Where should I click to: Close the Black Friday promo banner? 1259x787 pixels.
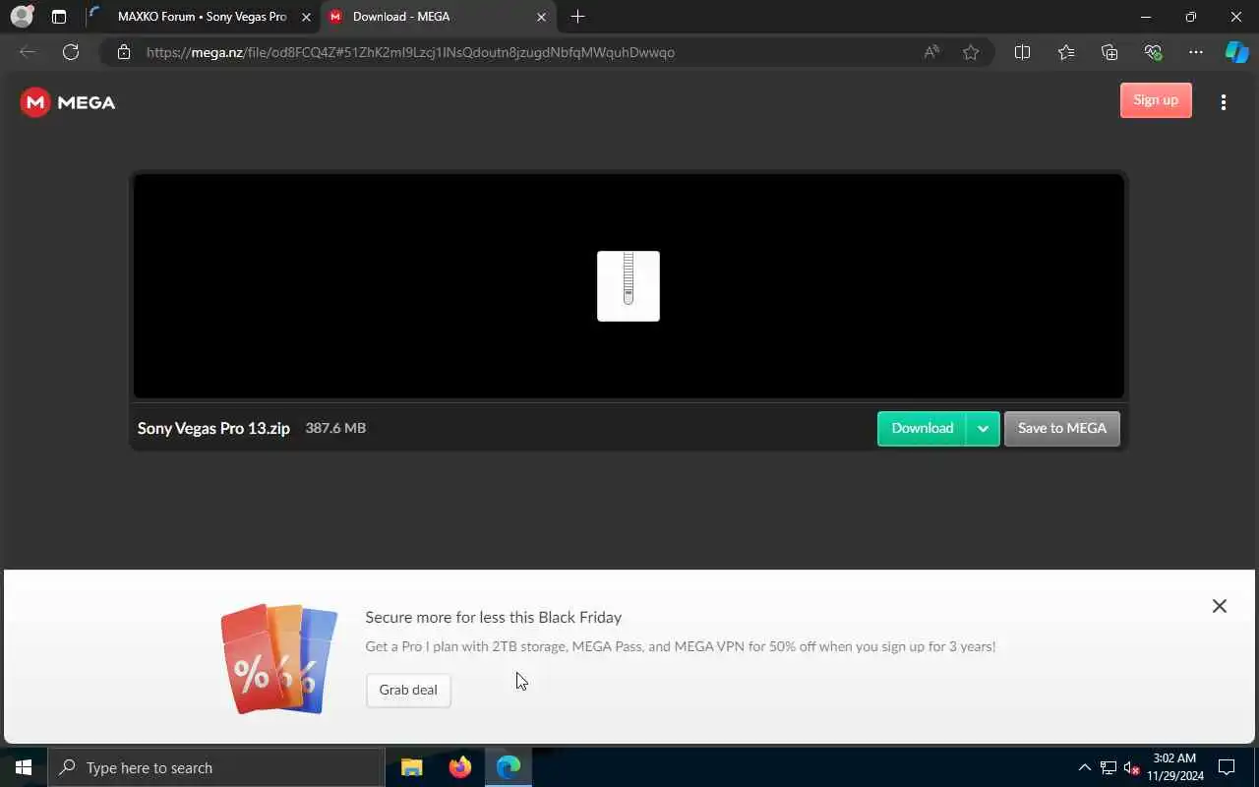coord(1220,606)
